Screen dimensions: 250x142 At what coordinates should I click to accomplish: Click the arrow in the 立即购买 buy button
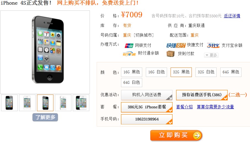[197, 136]
